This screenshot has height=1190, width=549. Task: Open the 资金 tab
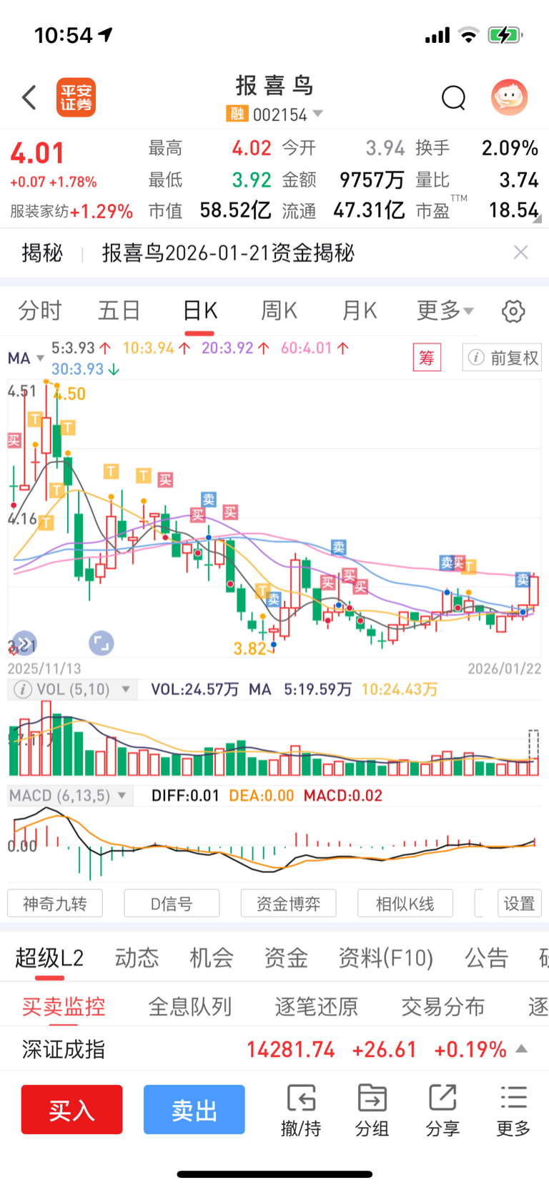click(286, 957)
